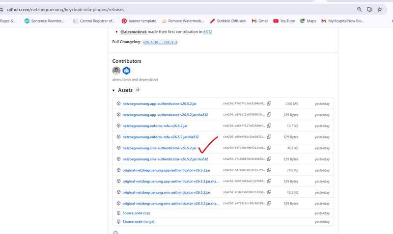Viewport: 393px width, 234px height.
Task: Copy SHA256 of app-authenticator-v26.5.2.jar
Action: point(269,104)
